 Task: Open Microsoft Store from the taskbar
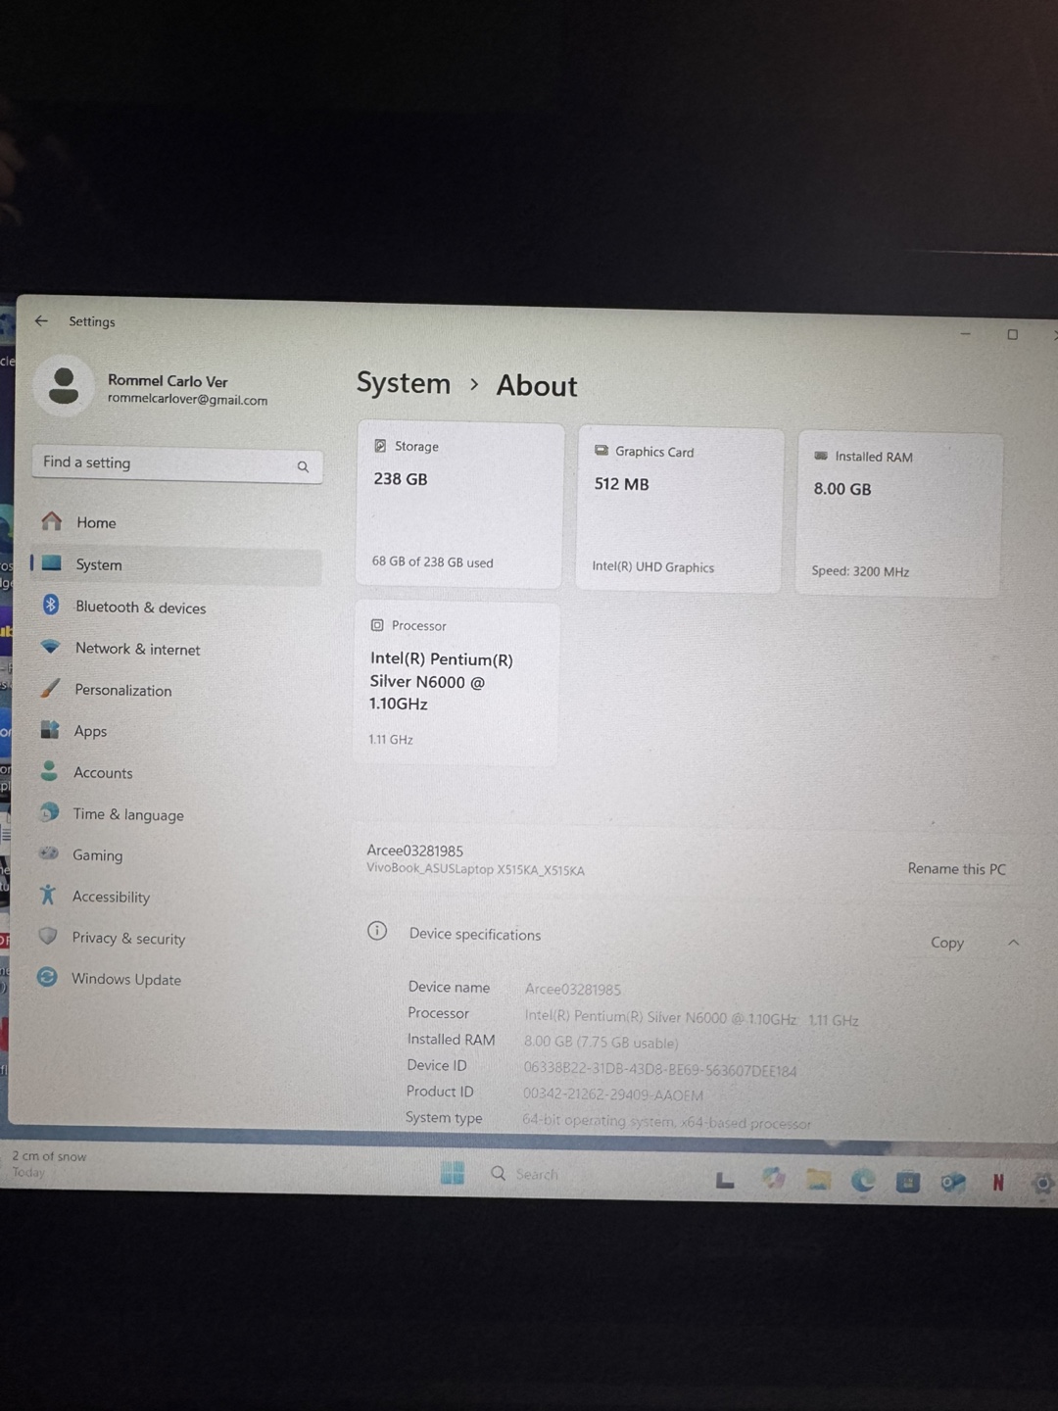tap(908, 1182)
